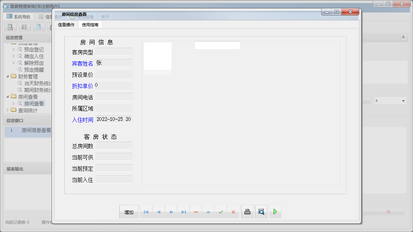Click the list-view toolbar icon in main window
The height and width of the screenshot is (232, 413).
(x=24, y=27)
